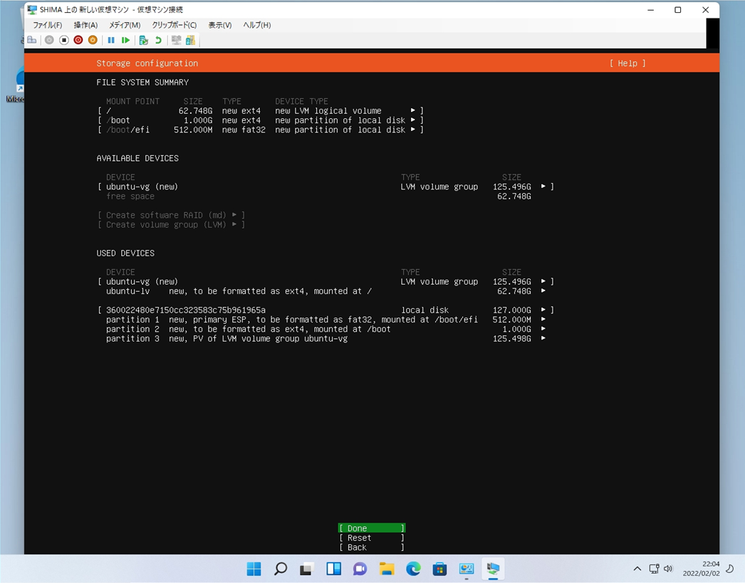Turn off the VM with black square icon

pos(64,41)
